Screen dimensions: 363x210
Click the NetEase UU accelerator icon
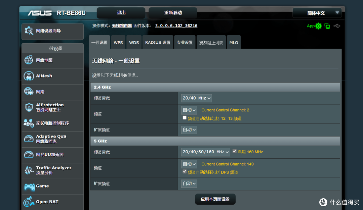[29, 154]
